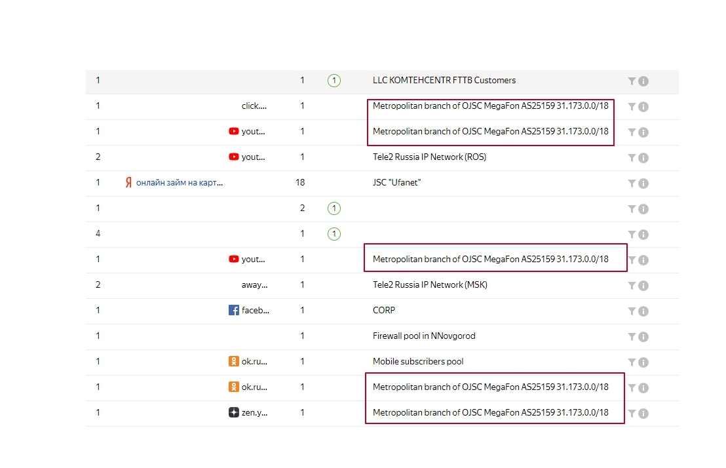726x468 pixels.
Task: Open info icon for JSC "Ufanet" row
Action: 643,184
